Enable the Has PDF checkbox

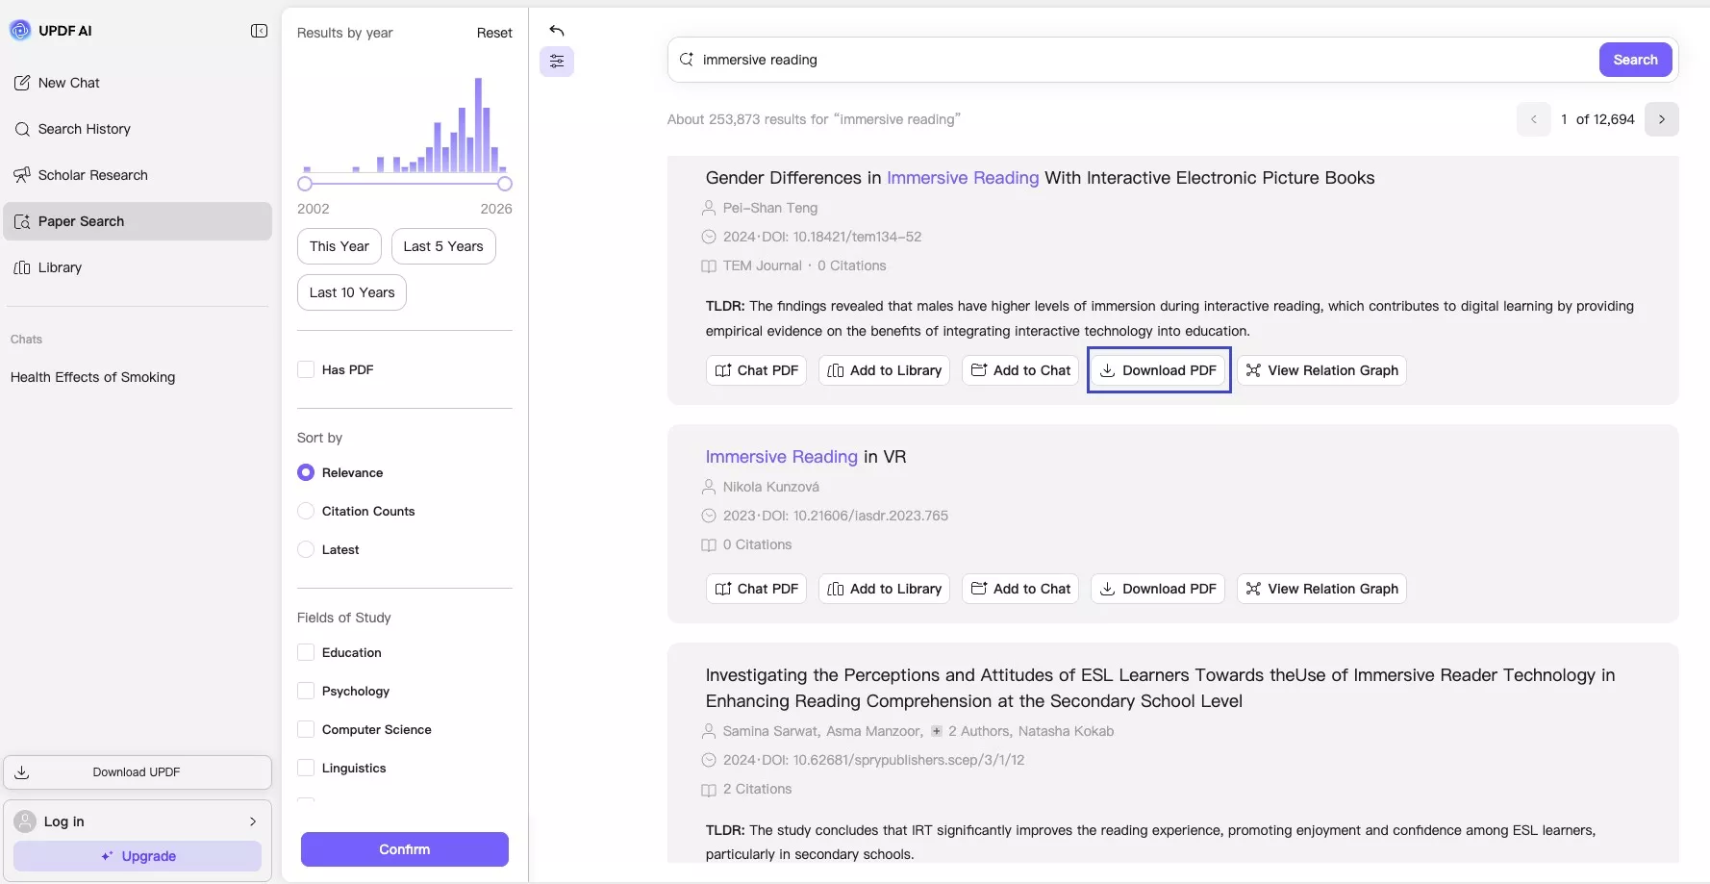tap(306, 369)
